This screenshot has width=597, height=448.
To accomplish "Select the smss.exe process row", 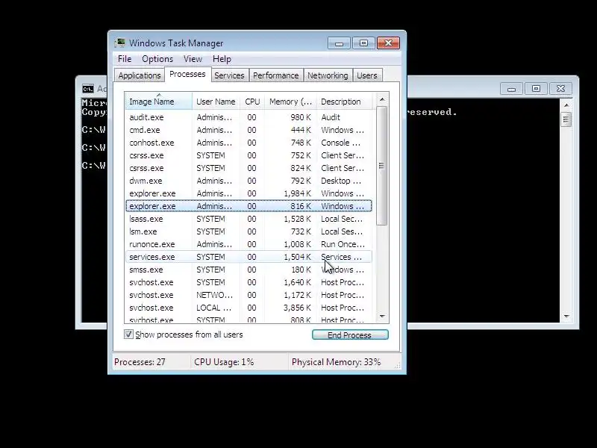I will click(249, 270).
